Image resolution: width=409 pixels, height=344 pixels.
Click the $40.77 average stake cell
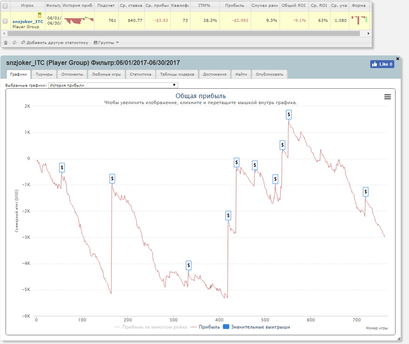131,20
